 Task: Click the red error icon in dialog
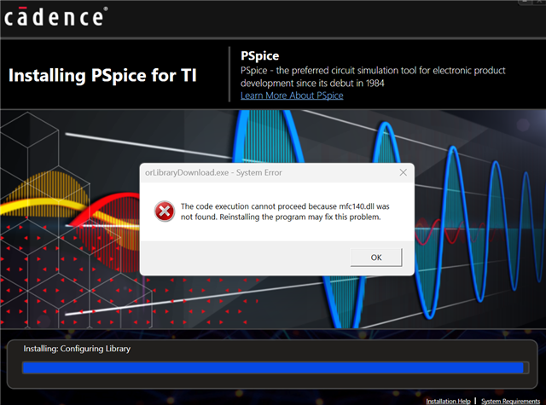(165, 211)
